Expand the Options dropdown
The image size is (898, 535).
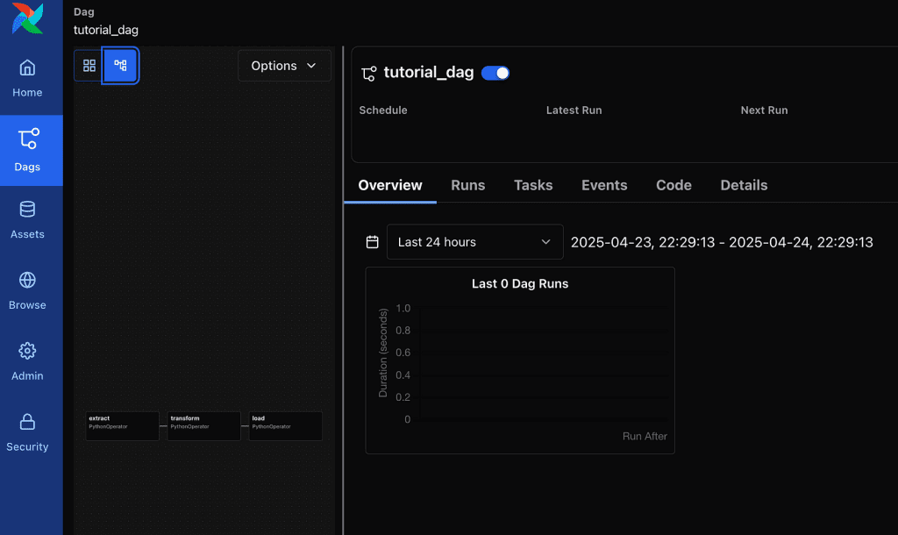(284, 66)
